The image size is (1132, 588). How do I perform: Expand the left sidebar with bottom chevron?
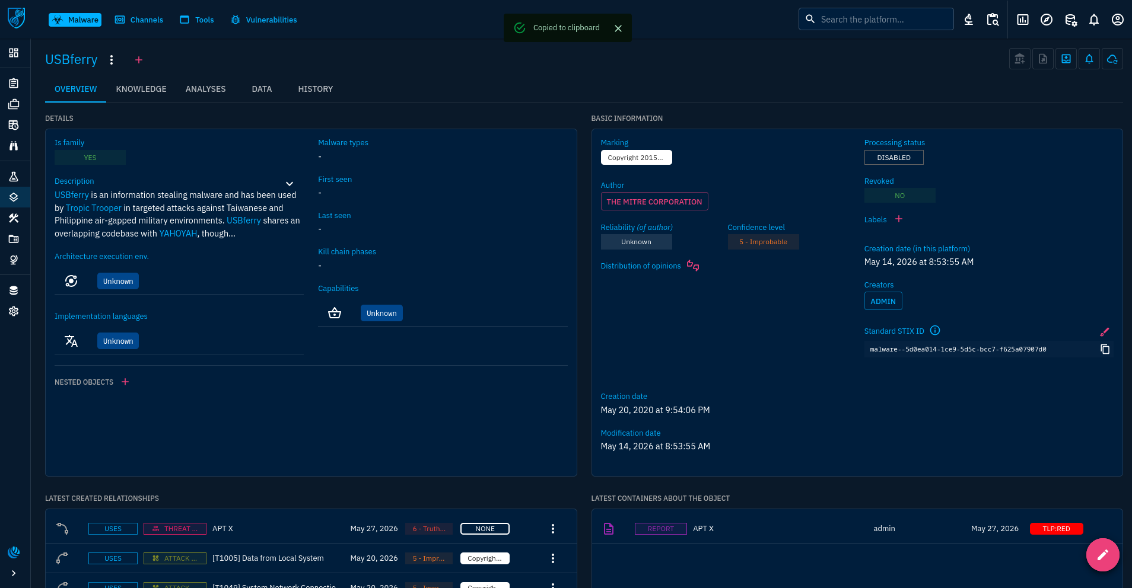(14, 573)
